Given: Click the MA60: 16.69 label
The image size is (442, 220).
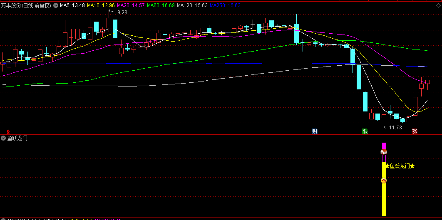Looking at the screenshot, I should [x=161, y=5].
